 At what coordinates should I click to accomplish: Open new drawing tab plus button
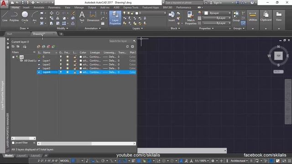[x=61, y=34]
